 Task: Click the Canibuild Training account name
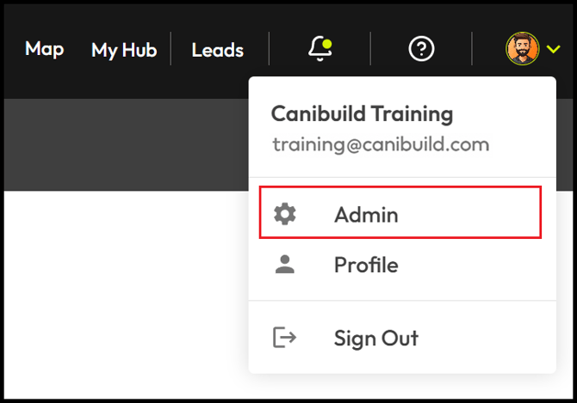[x=362, y=113]
